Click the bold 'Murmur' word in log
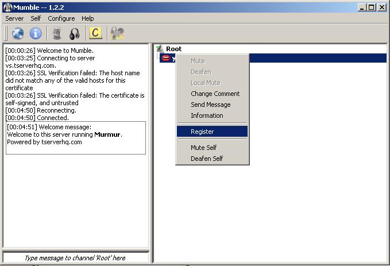 (107, 134)
